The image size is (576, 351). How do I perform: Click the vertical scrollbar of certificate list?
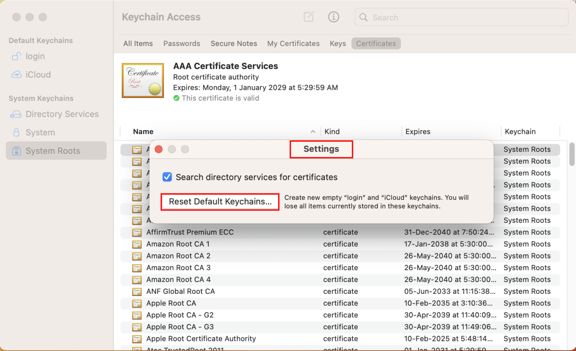pyautogui.click(x=572, y=154)
